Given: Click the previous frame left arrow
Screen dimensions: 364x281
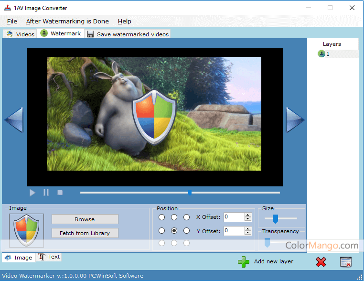Looking at the screenshot, I should point(14,120).
